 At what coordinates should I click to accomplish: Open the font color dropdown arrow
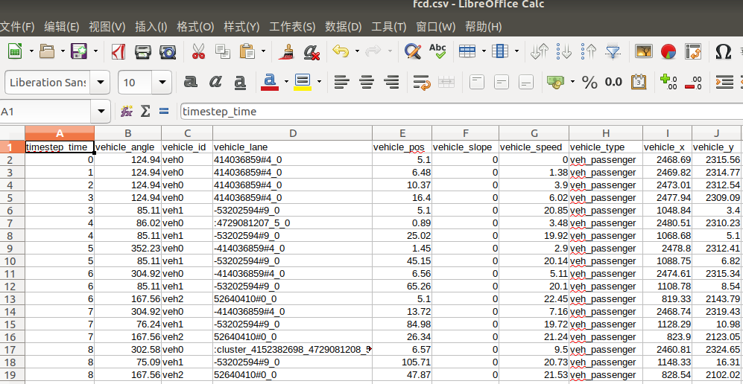(x=286, y=83)
